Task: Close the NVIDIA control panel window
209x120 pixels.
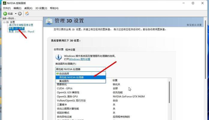Action: [202, 3]
